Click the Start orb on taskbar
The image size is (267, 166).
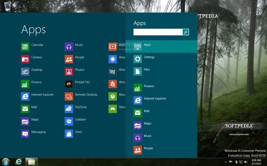coord(6,162)
